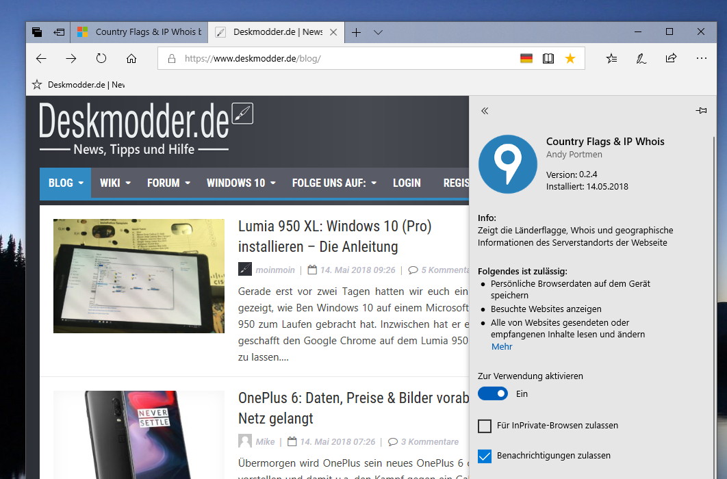Open Settings and more menu
This screenshot has width=727, height=479.
click(702, 58)
